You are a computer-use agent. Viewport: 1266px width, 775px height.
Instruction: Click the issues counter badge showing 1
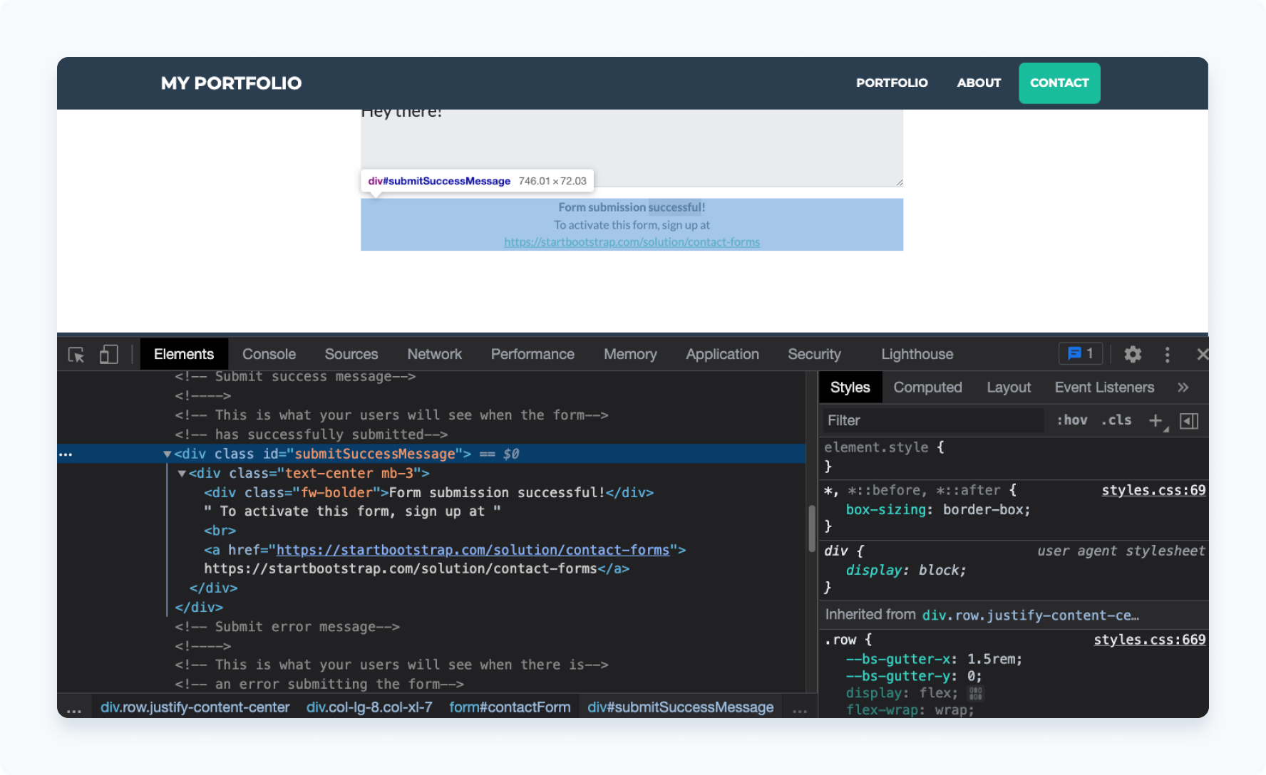(x=1081, y=353)
